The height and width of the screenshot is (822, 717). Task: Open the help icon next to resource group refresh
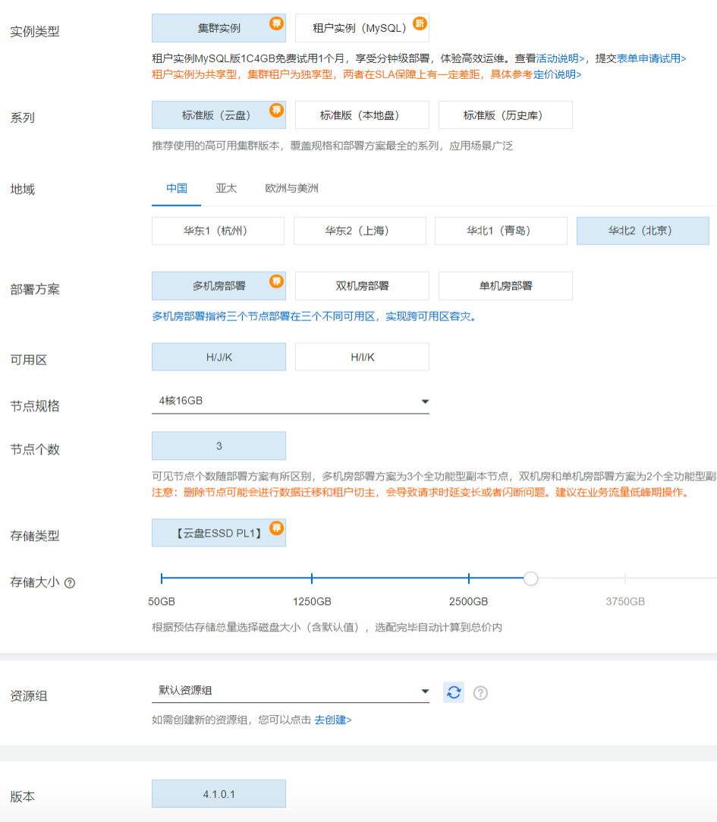480,692
